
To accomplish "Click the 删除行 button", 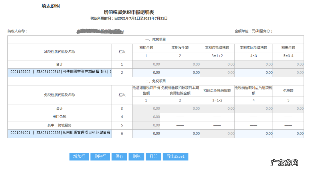I will (x=100, y=156).
